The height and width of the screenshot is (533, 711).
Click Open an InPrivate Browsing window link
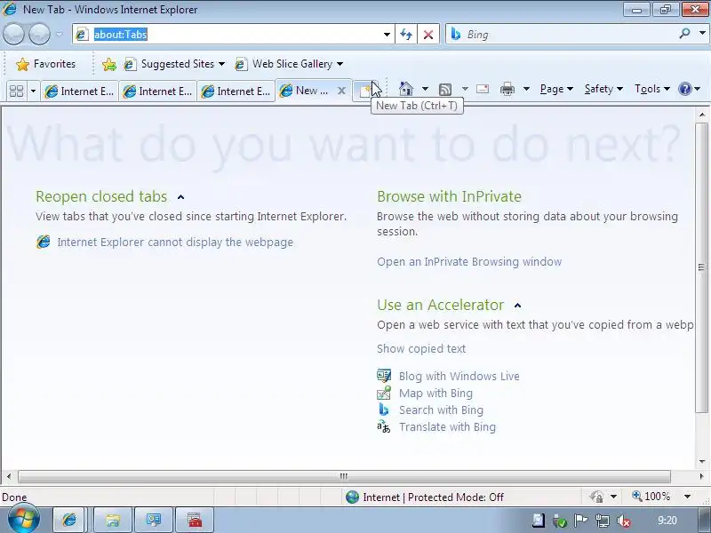469,261
